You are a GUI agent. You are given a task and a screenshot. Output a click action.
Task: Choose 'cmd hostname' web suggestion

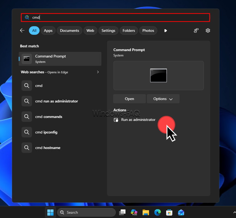point(60,148)
